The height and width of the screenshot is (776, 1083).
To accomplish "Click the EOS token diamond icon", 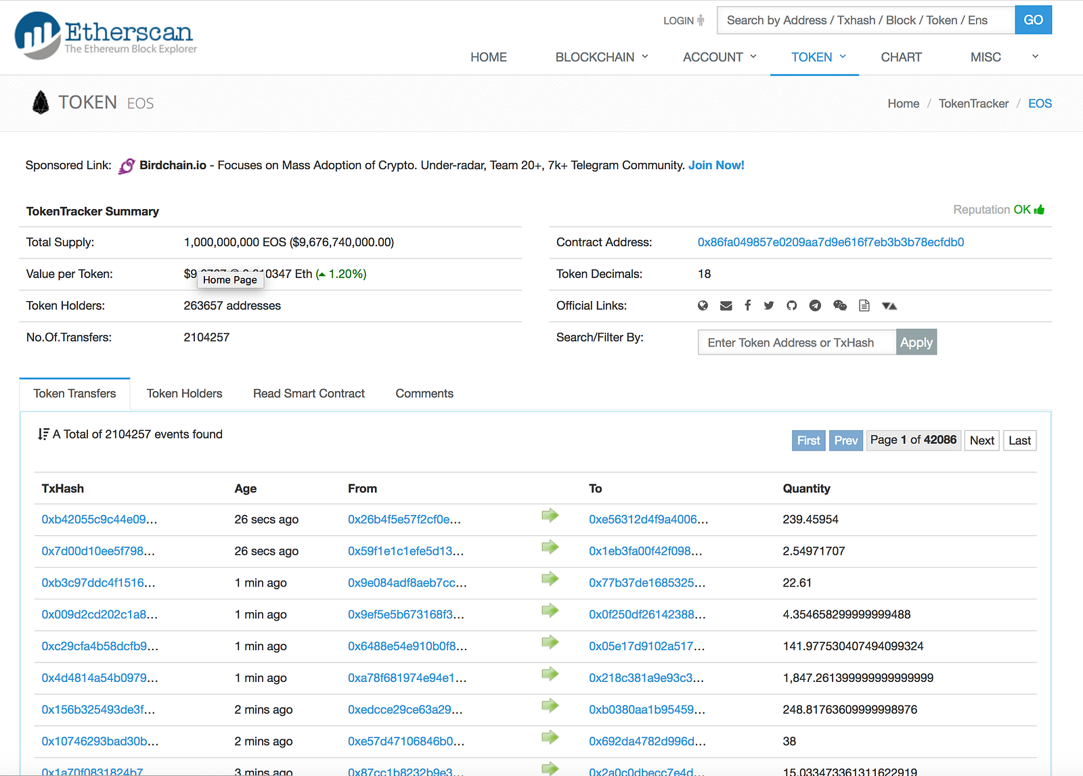I will [x=41, y=103].
